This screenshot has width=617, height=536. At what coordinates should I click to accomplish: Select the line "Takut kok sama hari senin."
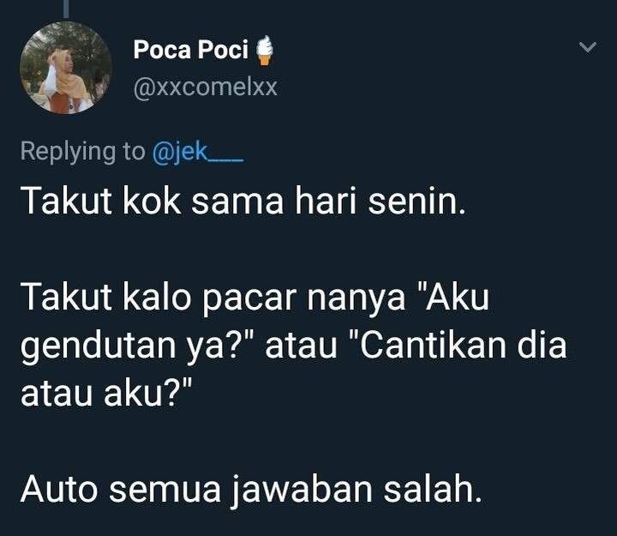pyautogui.click(x=243, y=202)
